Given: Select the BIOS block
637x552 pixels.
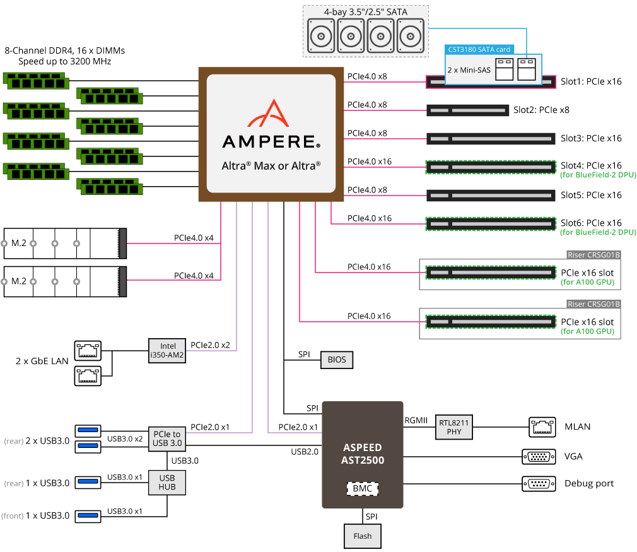Looking at the screenshot, I should pyautogui.click(x=337, y=360).
